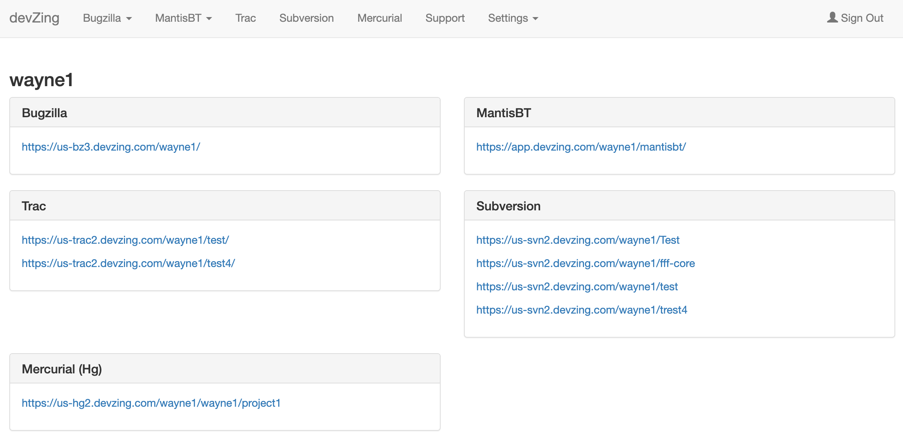Click the user icon beside Sign Out

click(832, 17)
